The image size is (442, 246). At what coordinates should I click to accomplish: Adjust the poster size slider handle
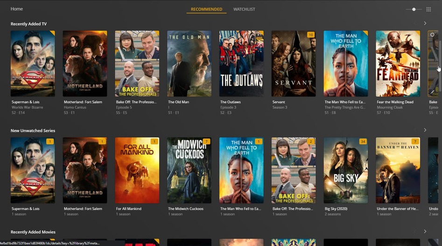pyautogui.click(x=414, y=9)
